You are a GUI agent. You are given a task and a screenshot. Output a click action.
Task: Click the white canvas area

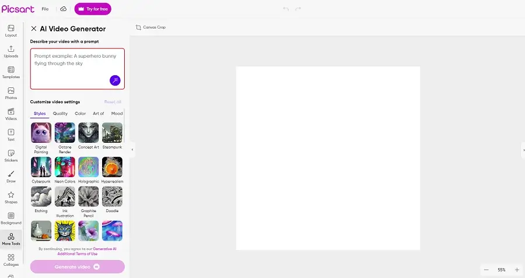(x=328, y=159)
